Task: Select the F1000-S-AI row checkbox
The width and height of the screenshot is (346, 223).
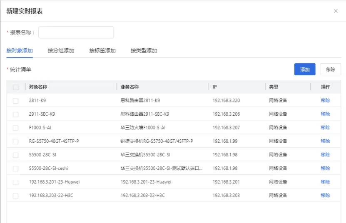Action: pyautogui.click(x=16, y=128)
